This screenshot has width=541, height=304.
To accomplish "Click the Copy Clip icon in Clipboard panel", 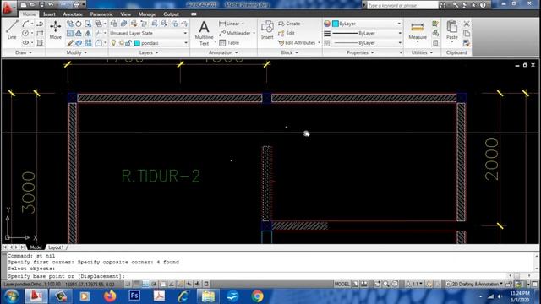I will tap(467, 34).
